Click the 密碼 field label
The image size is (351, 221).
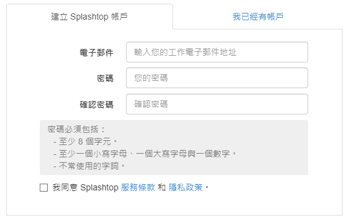tap(105, 78)
